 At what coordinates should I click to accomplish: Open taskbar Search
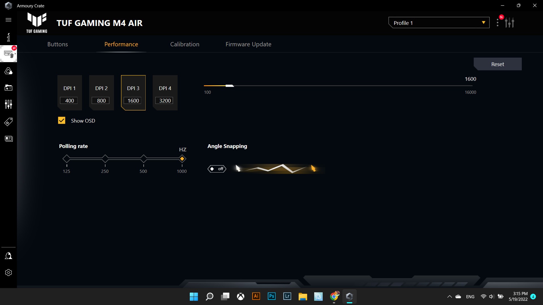[209, 297]
